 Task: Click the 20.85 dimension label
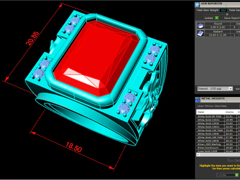tap(32, 38)
